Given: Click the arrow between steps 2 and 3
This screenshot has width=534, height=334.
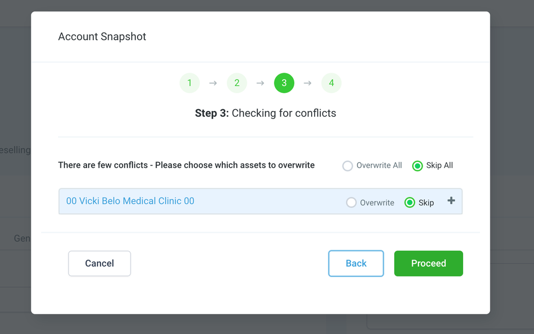Looking at the screenshot, I should [x=260, y=83].
